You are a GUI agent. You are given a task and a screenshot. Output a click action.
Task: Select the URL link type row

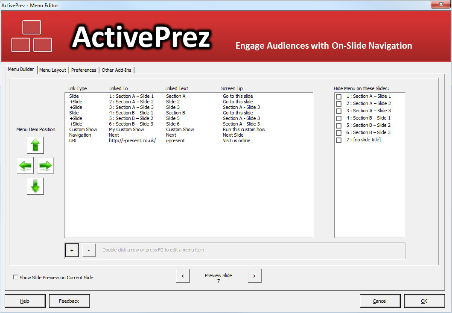pos(189,140)
